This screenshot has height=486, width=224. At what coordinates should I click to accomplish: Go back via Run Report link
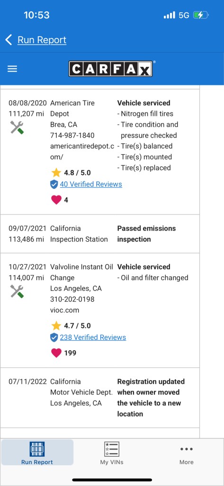pos(42,40)
